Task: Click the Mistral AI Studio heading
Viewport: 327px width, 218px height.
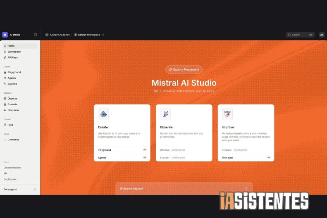Action: 184,83
